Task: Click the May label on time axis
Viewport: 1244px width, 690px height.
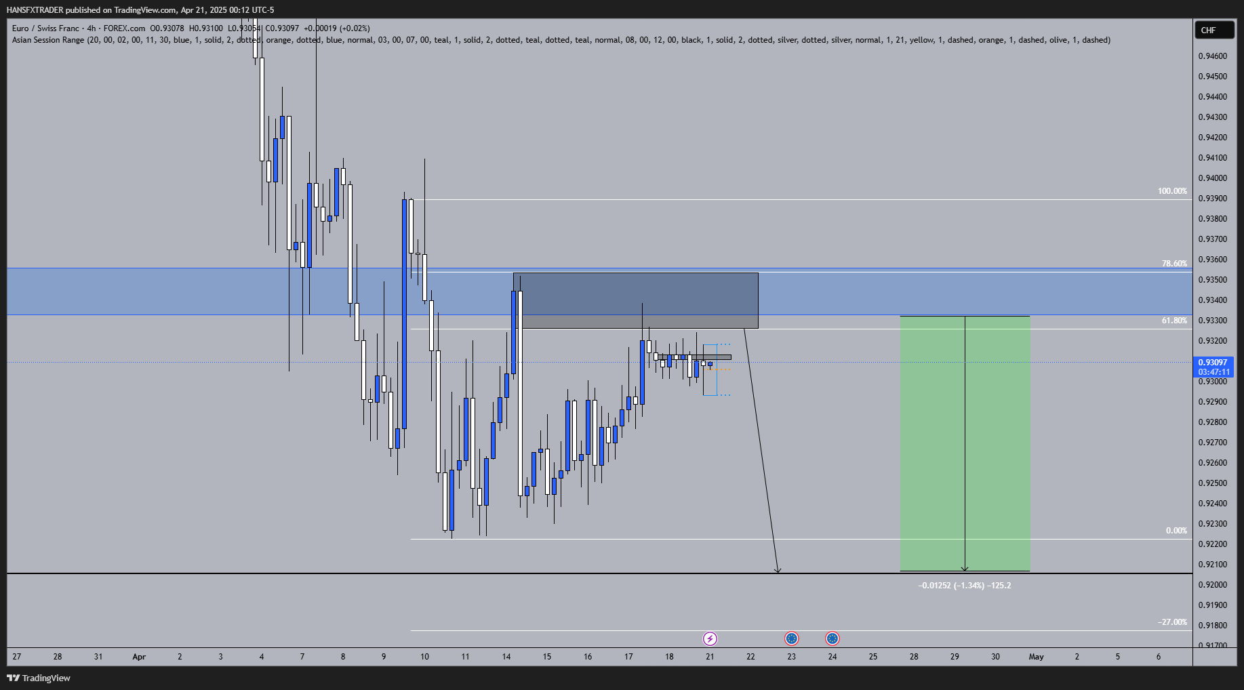Action: click(1036, 657)
